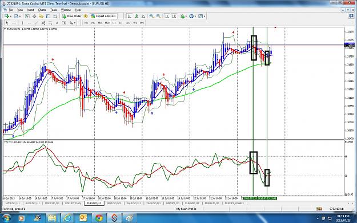Expand the New Chart dropdown arrow
357x223 pixels.
pos(10,17)
